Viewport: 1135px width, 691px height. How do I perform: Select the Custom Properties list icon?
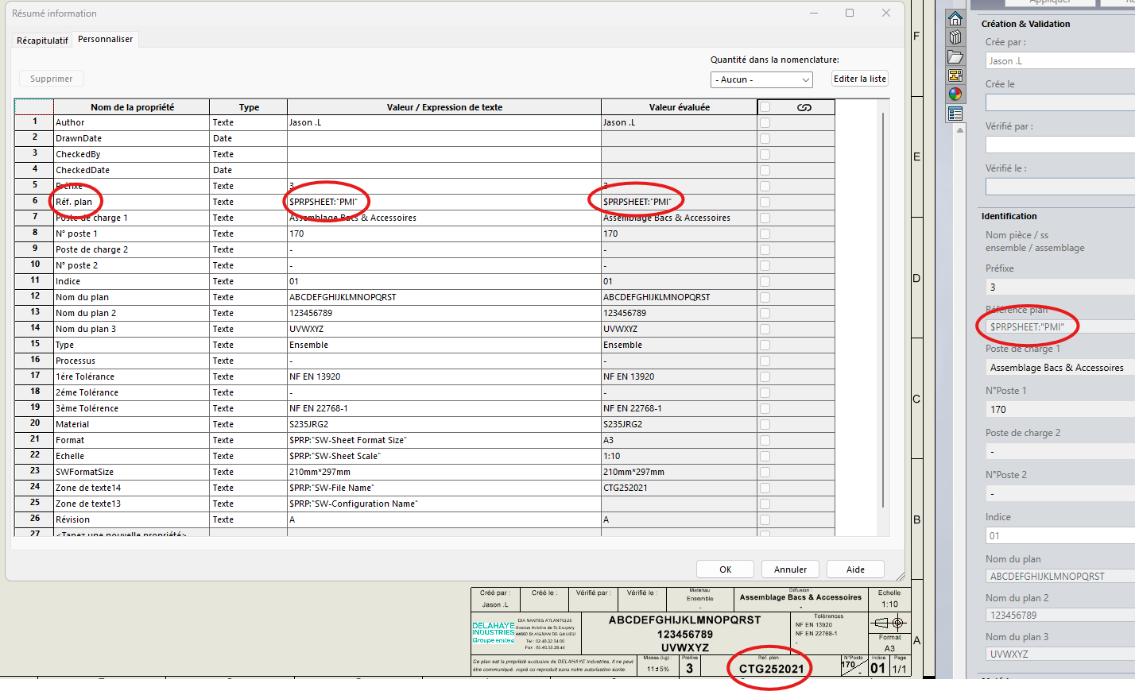click(955, 114)
